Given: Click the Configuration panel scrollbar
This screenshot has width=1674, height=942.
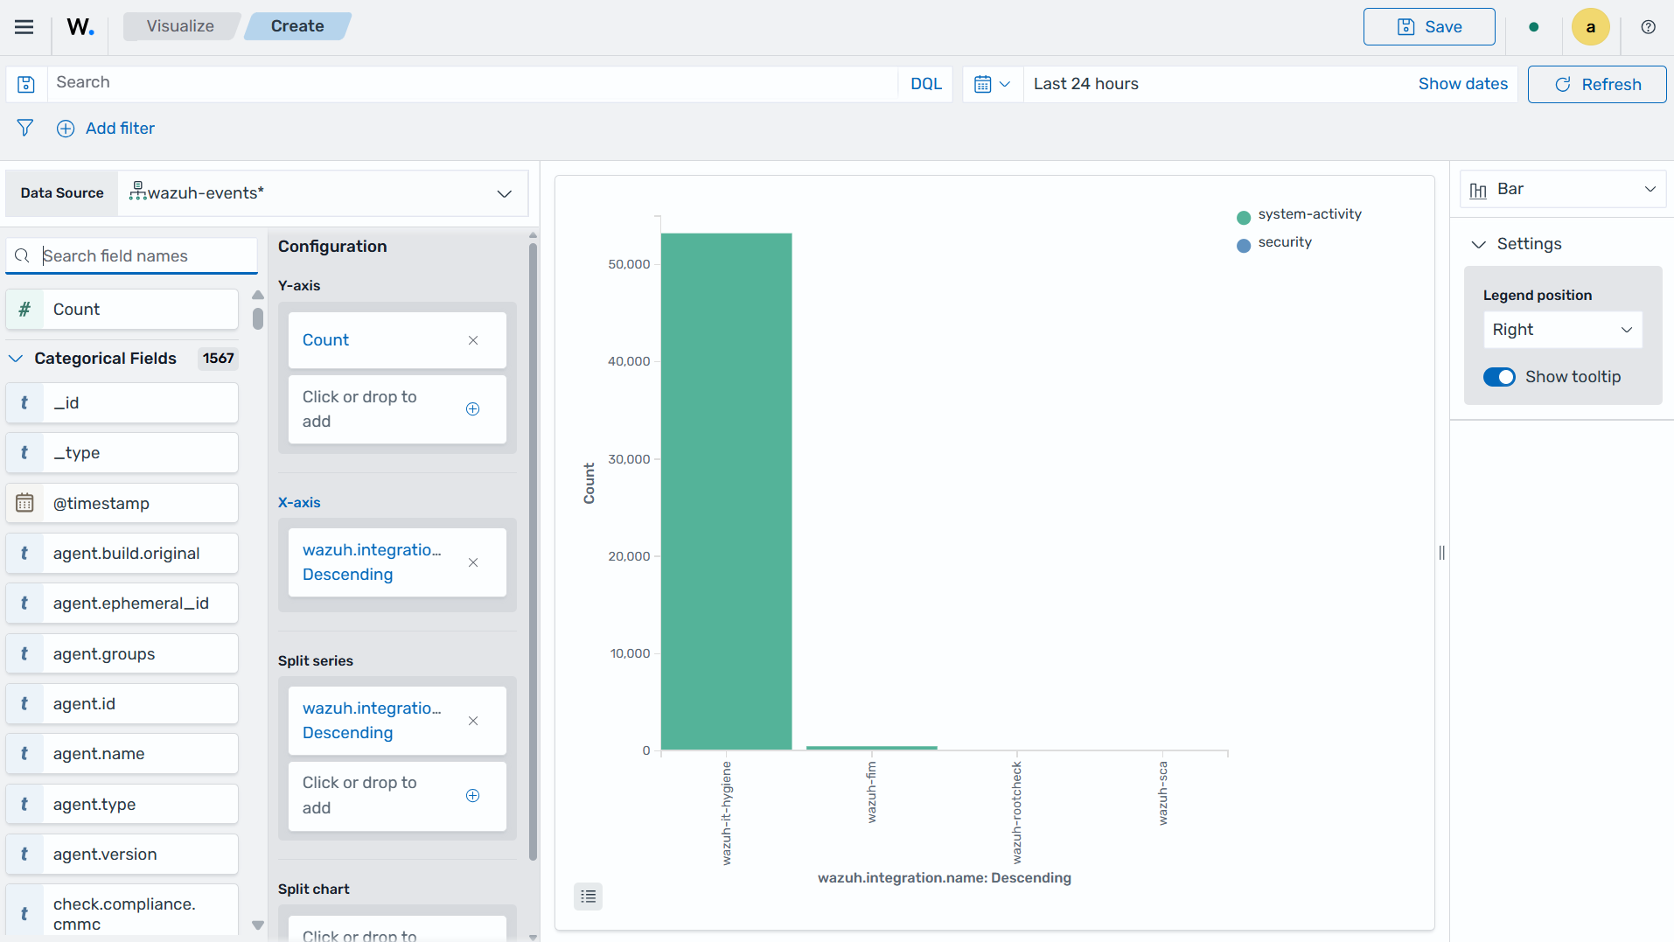Looking at the screenshot, I should (533, 551).
